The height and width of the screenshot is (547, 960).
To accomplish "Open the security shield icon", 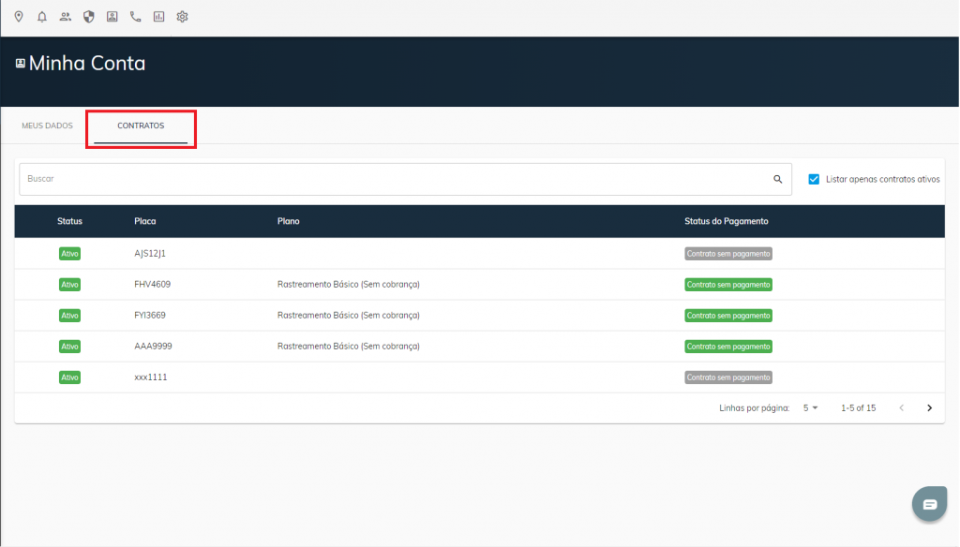I will [89, 17].
